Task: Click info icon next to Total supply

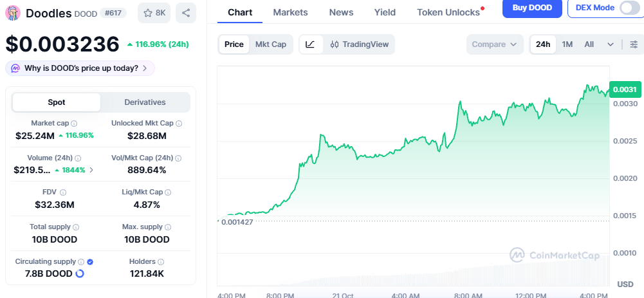Action: tap(76, 227)
